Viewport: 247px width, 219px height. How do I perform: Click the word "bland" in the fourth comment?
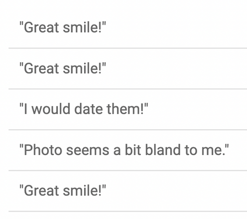162,150
